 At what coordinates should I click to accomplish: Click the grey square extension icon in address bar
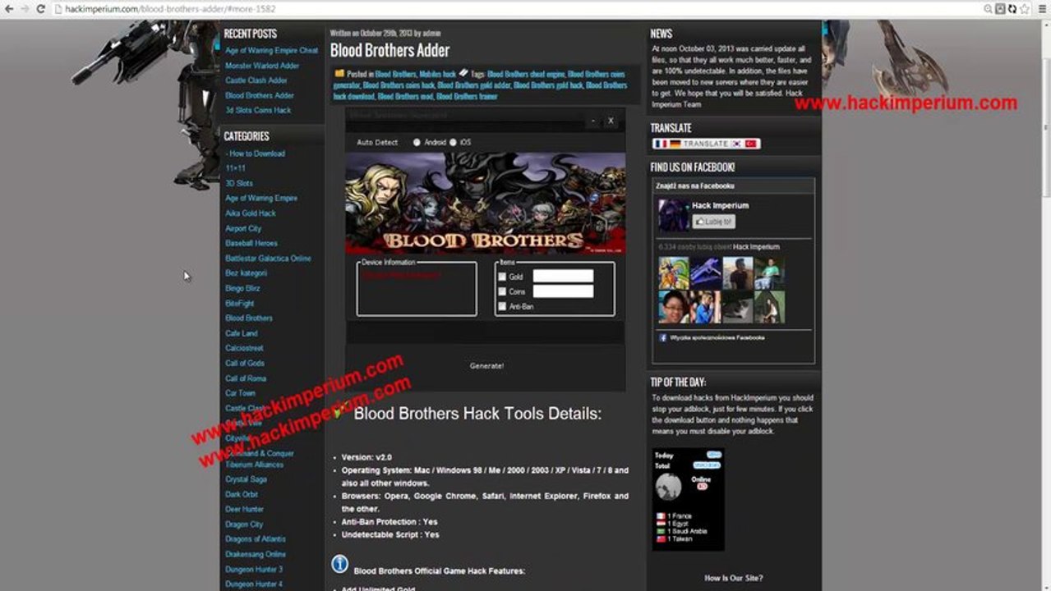[1000, 9]
